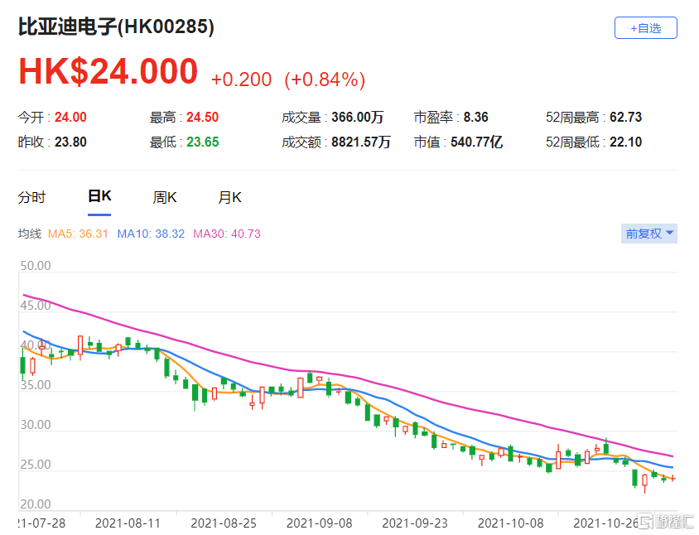Click the 2021-10-08 date axis label
699x535 pixels.
(x=511, y=523)
